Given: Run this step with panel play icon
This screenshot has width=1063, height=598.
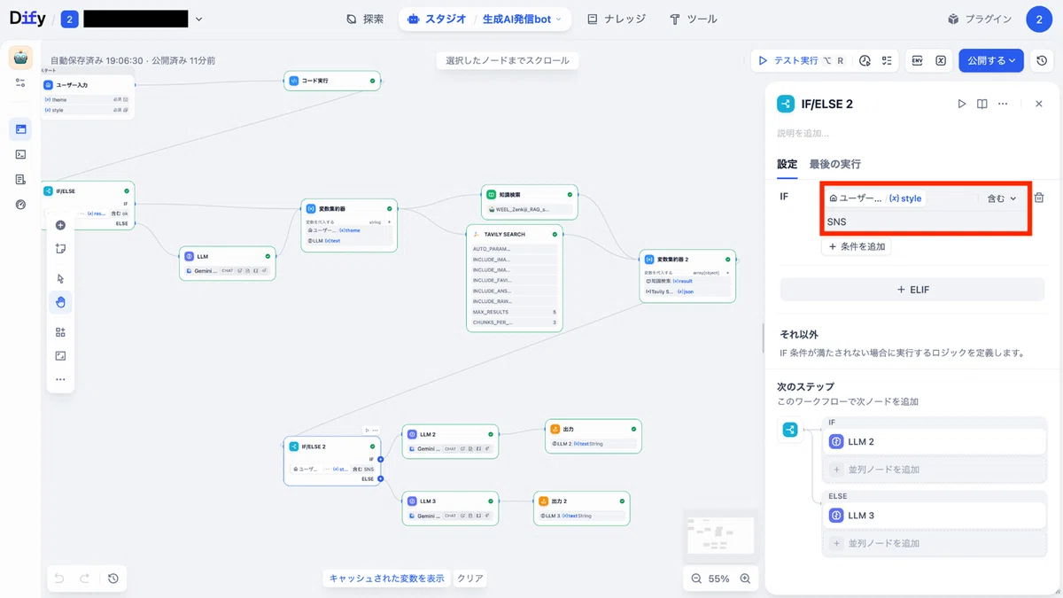Looking at the screenshot, I should pos(962,104).
